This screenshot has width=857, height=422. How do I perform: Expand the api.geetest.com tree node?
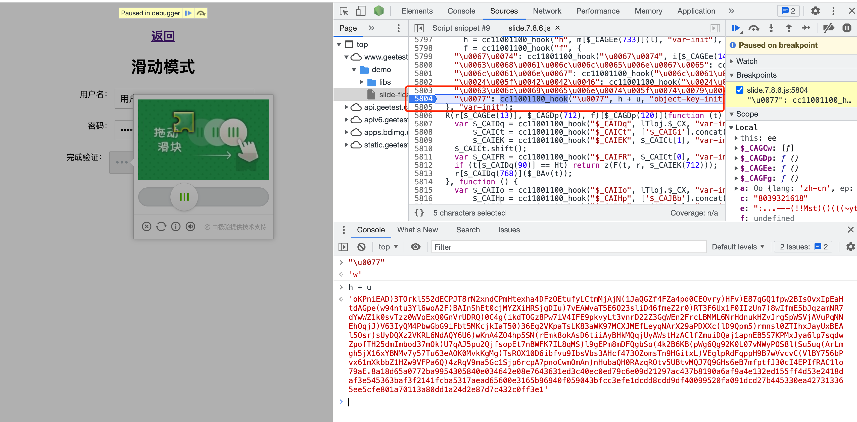pyautogui.click(x=346, y=107)
